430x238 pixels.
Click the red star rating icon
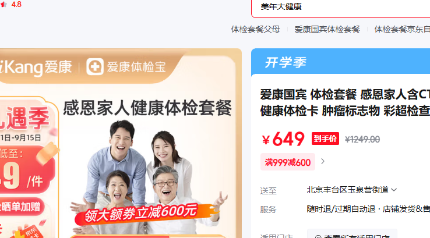3,5
